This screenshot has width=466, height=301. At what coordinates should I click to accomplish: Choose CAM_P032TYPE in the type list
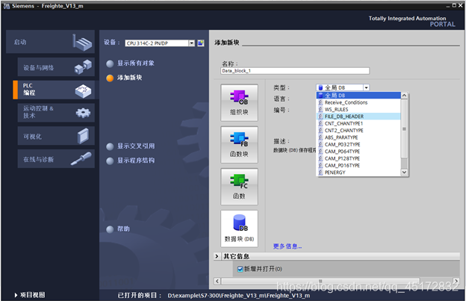coord(358,144)
